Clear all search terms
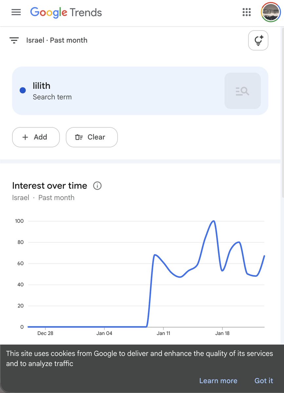This screenshot has width=284, height=393. 92,137
